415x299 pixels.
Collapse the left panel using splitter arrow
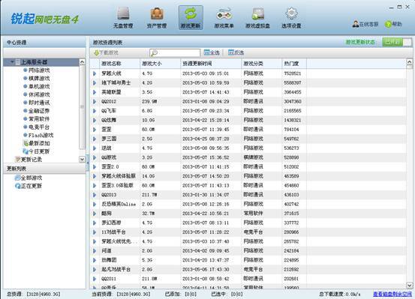click(88, 163)
